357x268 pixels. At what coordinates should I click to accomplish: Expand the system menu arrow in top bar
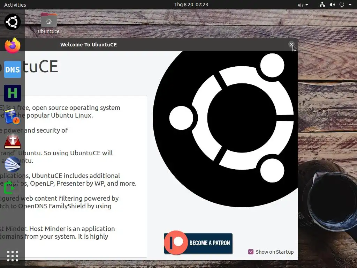[350, 5]
